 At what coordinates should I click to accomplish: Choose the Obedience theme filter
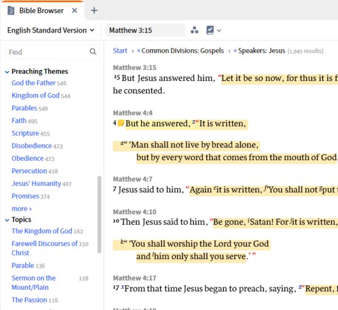click(x=28, y=158)
